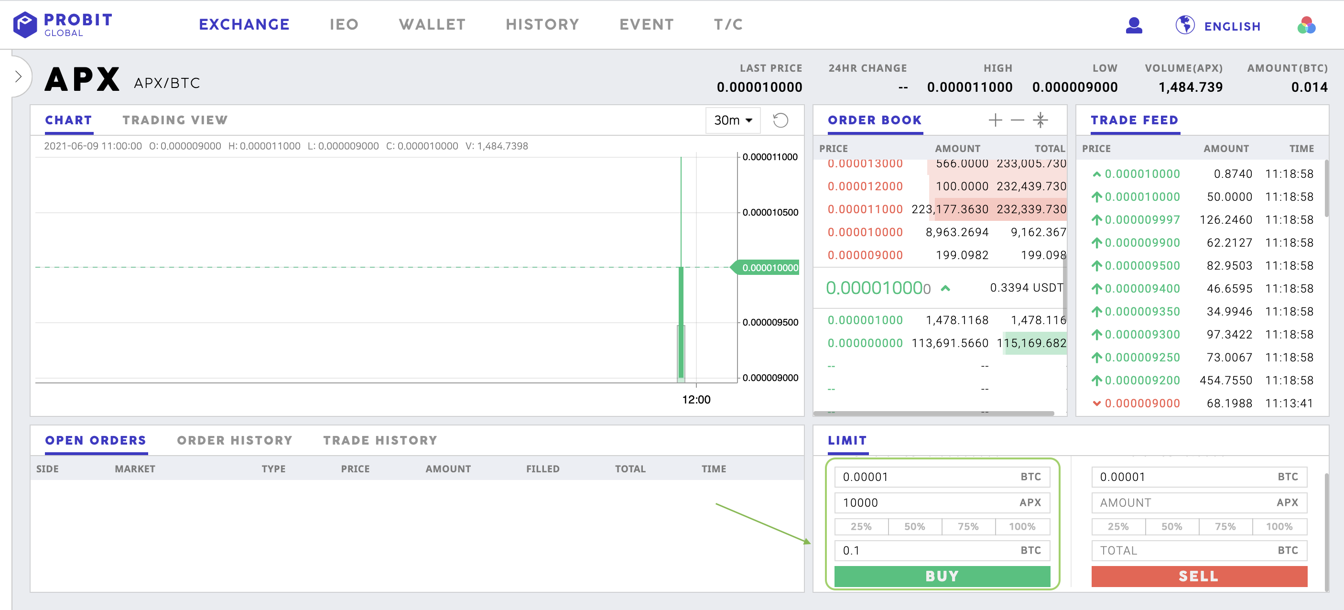Decrease order book precision with minus icon
The width and height of the screenshot is (1344, 610).
[1017, 120]
